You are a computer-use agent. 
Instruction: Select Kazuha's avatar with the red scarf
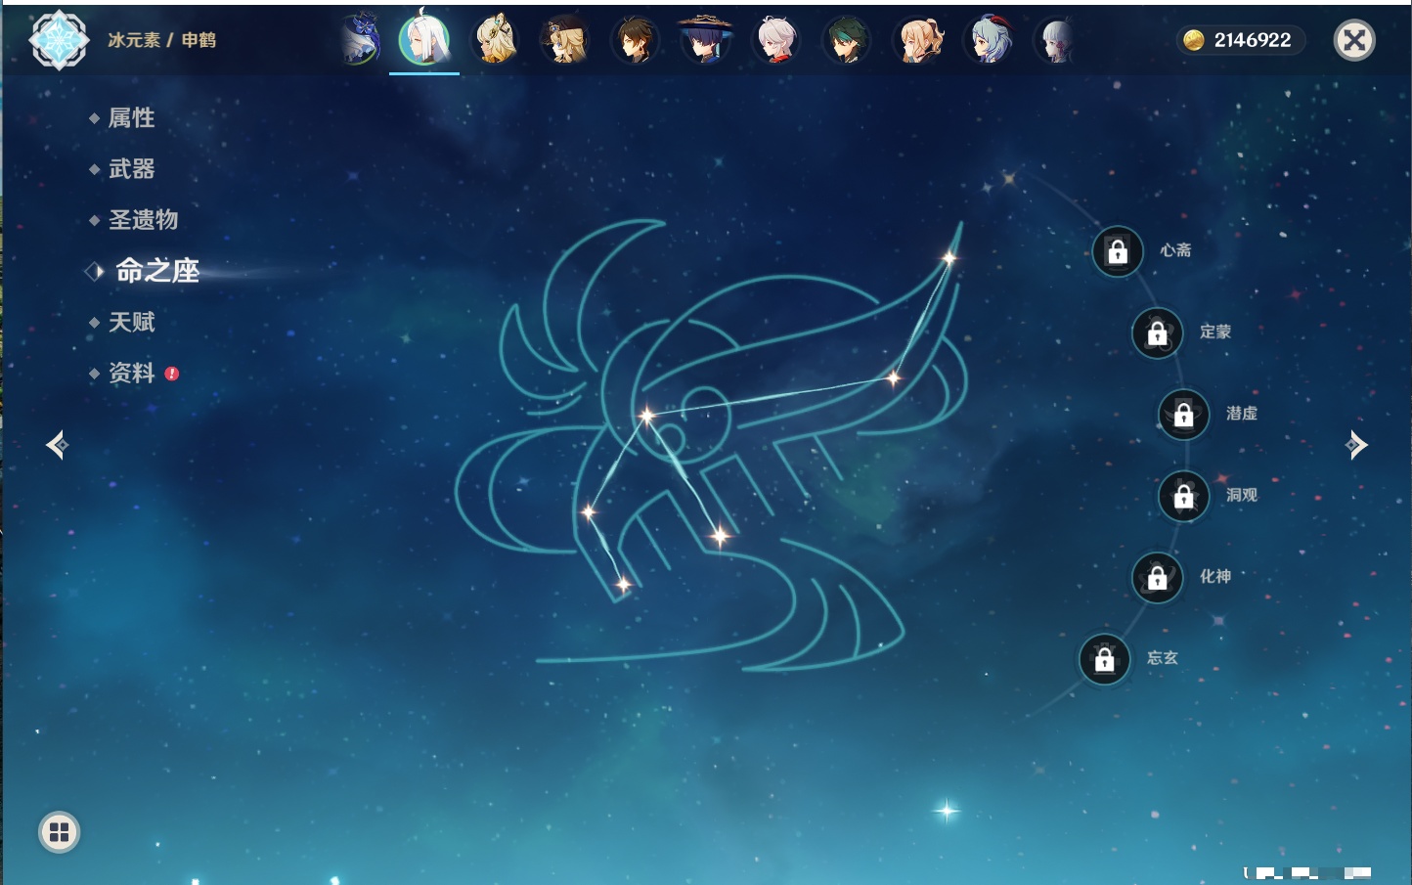[776, 40]
